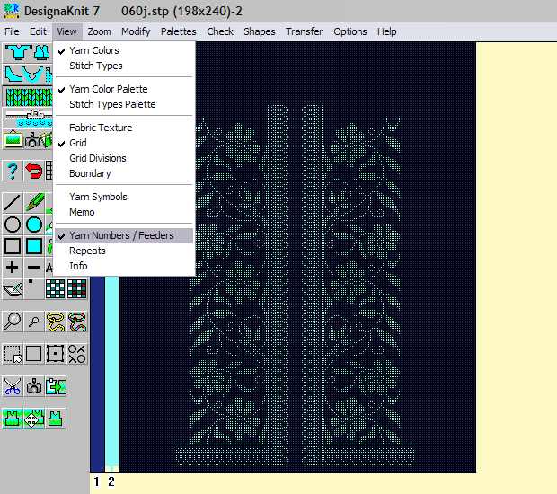Viewport: 557px width, 494px height.
Task: Click yarn color 2 cyan strip
Action: pos(111,377)
